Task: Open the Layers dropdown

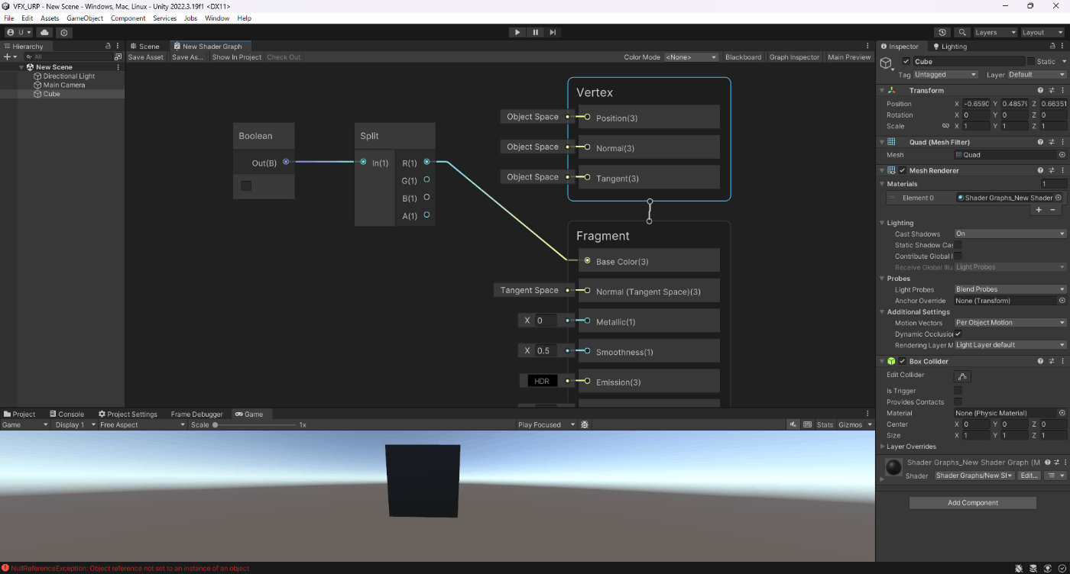Action: tap(995, 32)
